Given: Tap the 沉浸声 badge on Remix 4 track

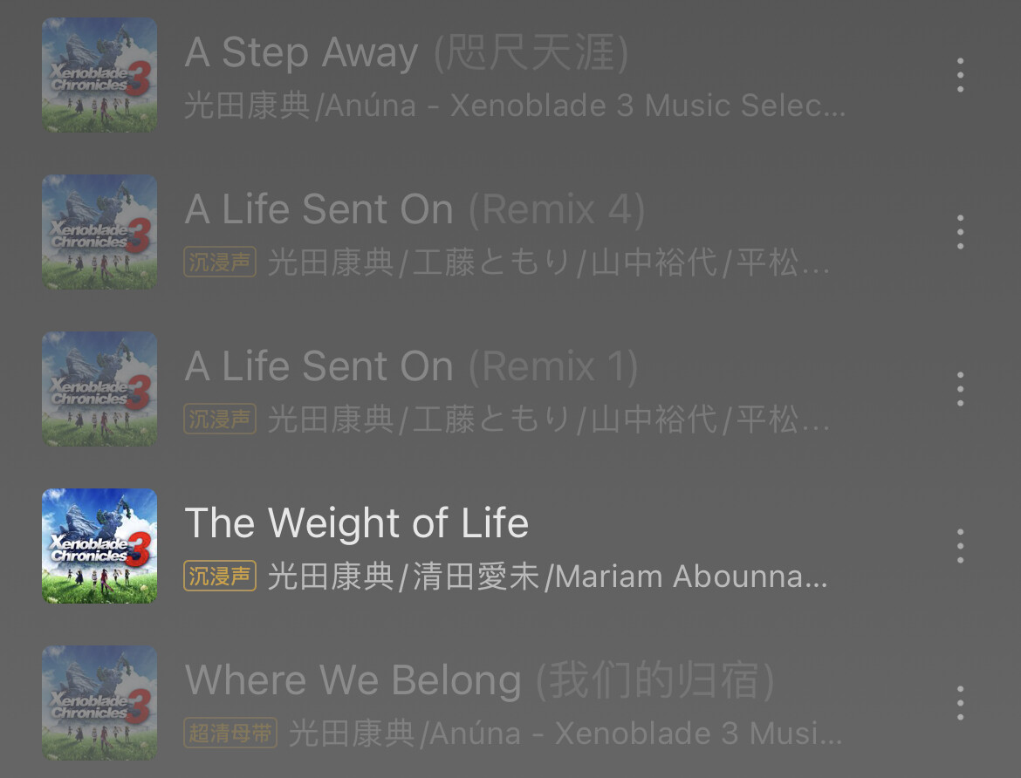Looking at the screenshot, I should tap(220, 263).
